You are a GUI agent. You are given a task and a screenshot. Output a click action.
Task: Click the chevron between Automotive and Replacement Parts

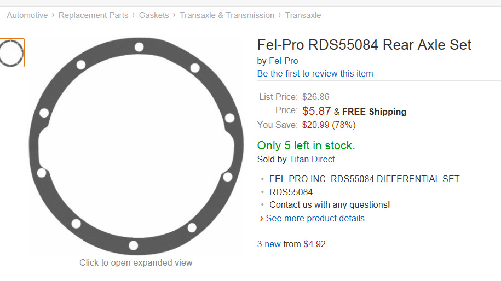pos(53,15)
